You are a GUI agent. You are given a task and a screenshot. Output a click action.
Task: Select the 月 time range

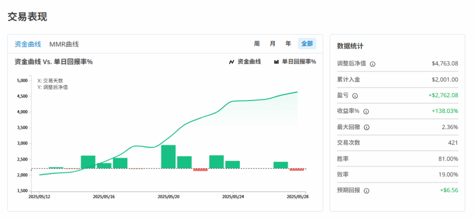click(x=273, y=44)
